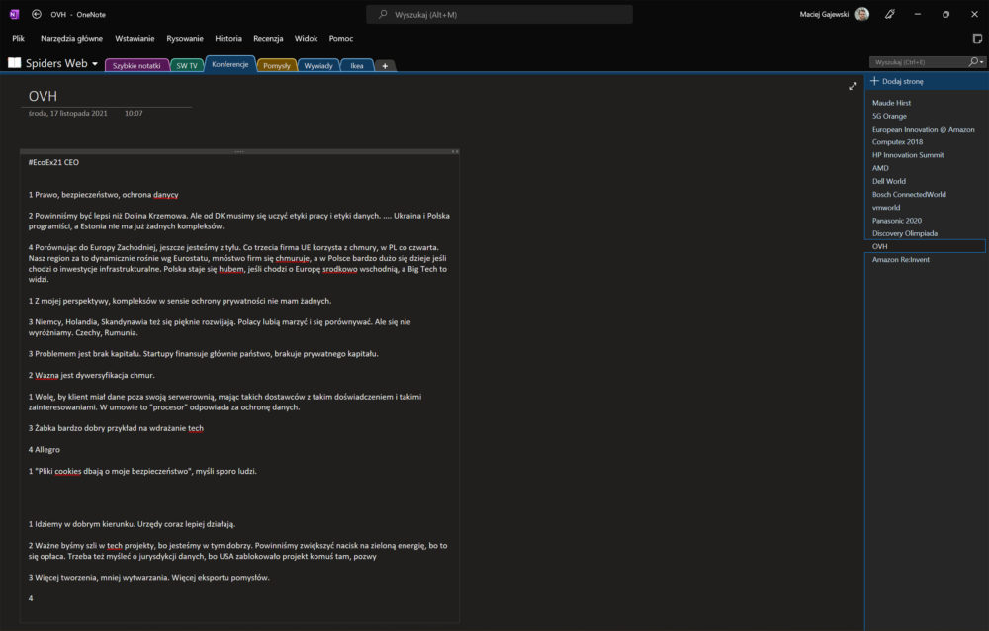Select the OVH page in list
This screenshot has width=989, height=631.
pos(926,246)
